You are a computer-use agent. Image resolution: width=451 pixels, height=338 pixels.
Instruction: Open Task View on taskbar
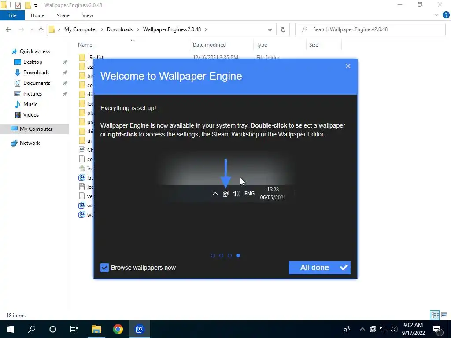(74, 329)
